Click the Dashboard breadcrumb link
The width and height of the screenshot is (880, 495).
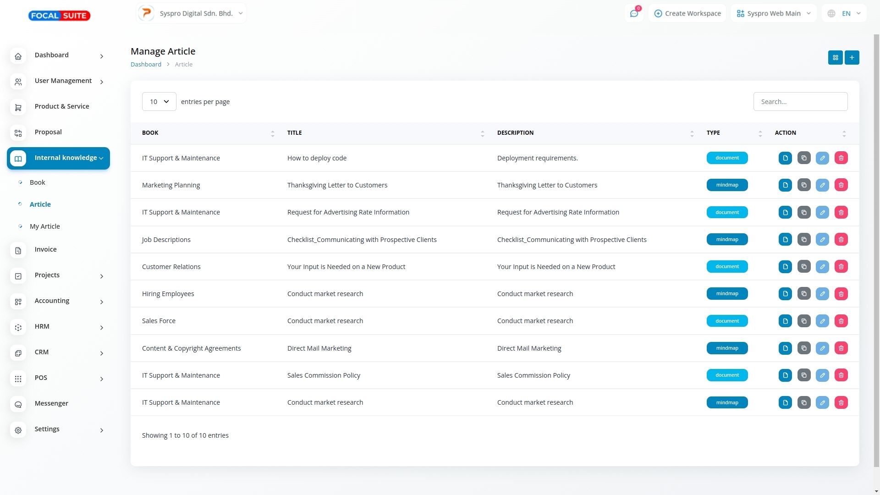pos(146,65)
